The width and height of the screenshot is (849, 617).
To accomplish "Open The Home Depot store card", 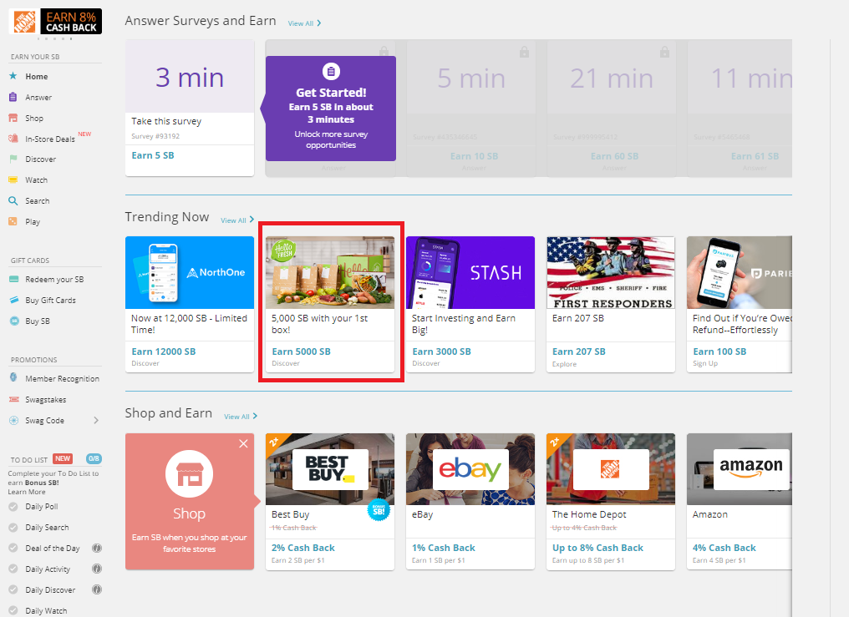I will (x=611, y=501).
